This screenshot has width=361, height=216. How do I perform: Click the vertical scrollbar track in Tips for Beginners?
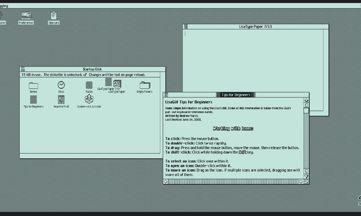coord(306,141)
